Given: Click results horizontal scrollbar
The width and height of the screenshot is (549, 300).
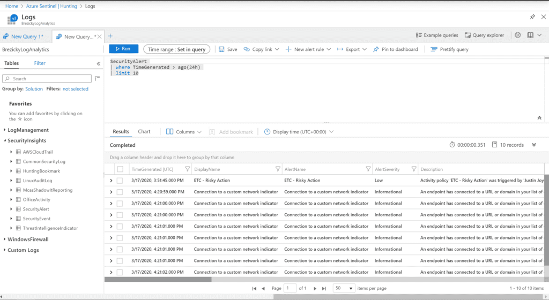Looking at the screenshot, I should [x=158, y=279].
